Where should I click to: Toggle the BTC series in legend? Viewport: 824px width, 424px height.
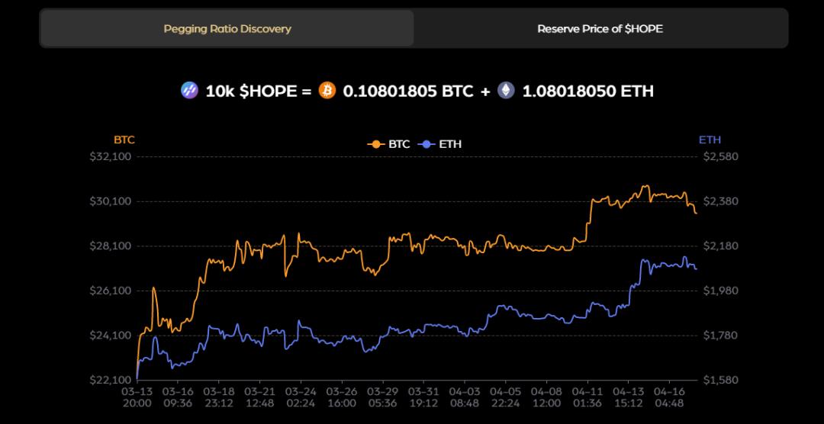(x=389, y=143)
